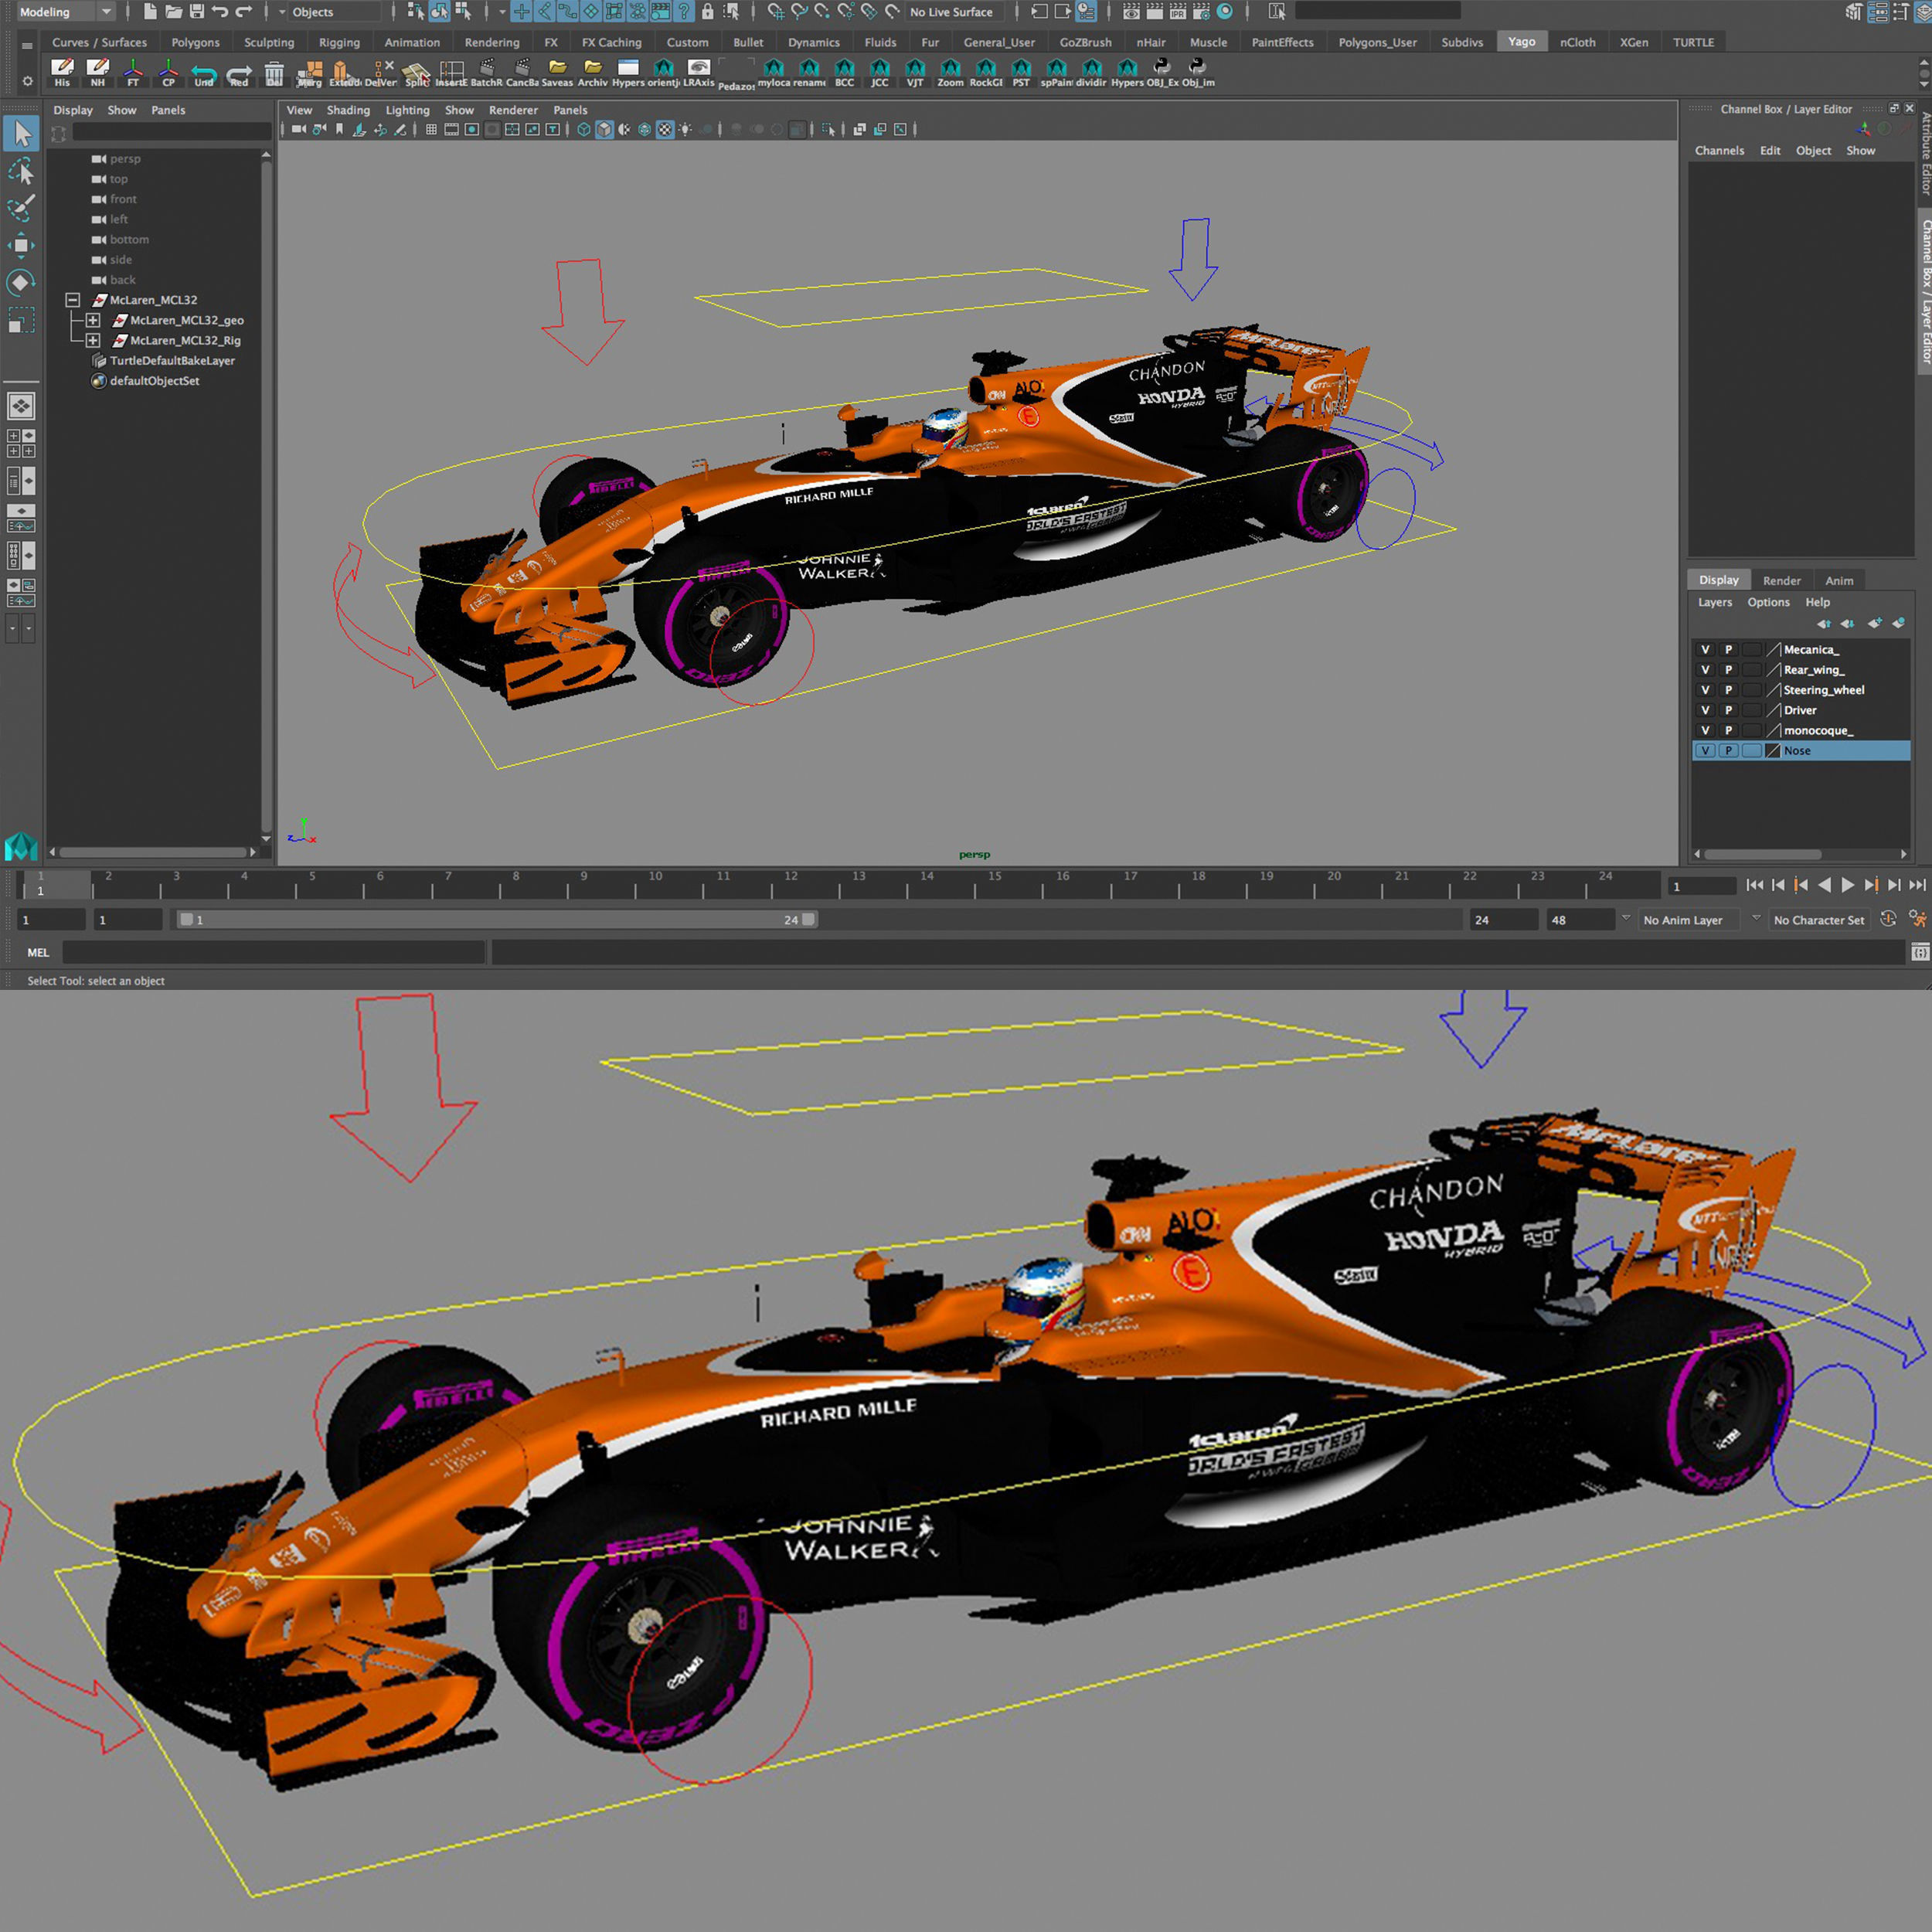Viewport: 1932px width, 1932px height.
Task: Open the Script Editor icon
Action: point(1920,952)
